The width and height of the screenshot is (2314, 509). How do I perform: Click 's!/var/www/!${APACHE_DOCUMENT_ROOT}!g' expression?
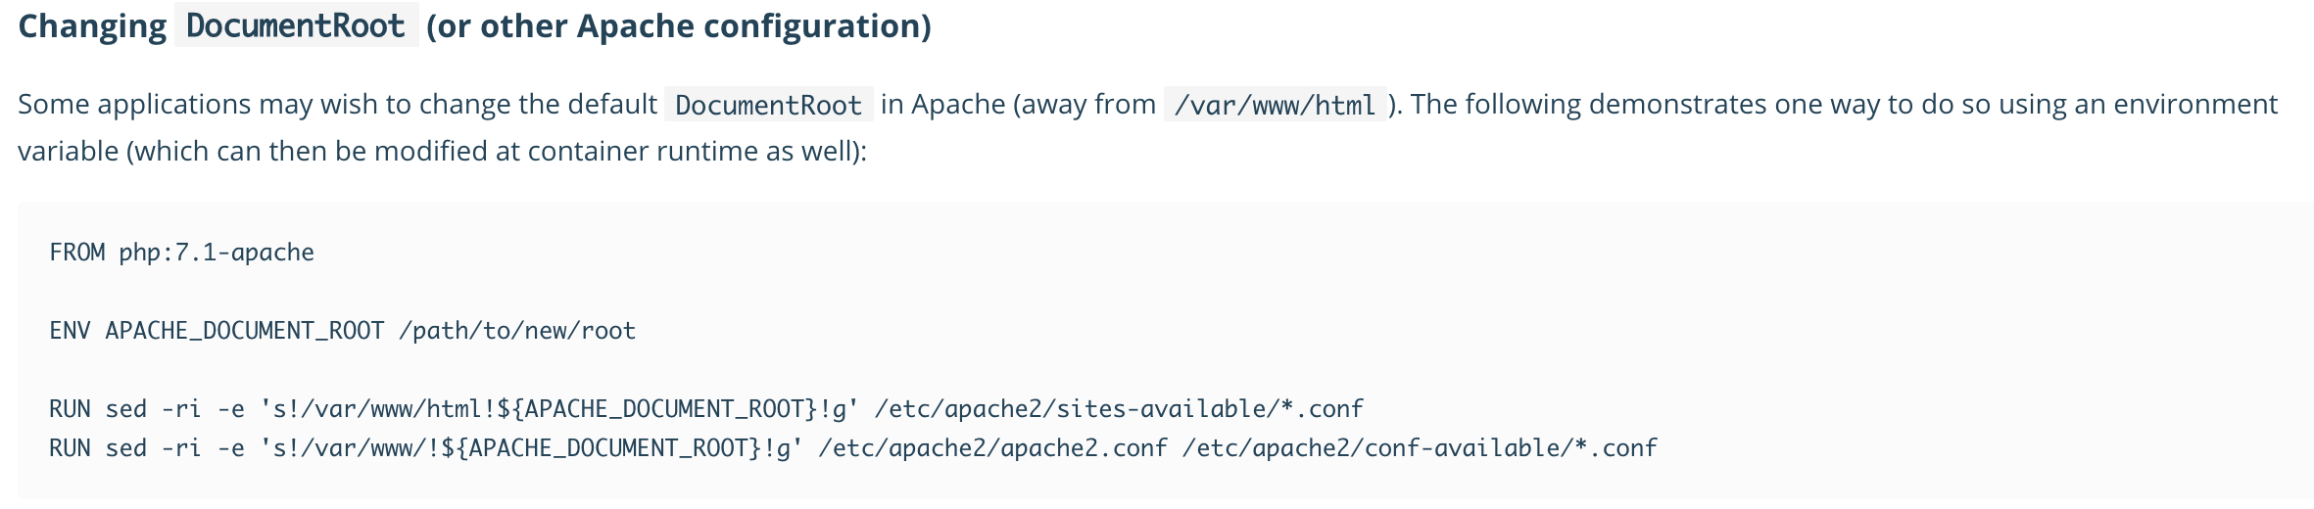point(531,448)
